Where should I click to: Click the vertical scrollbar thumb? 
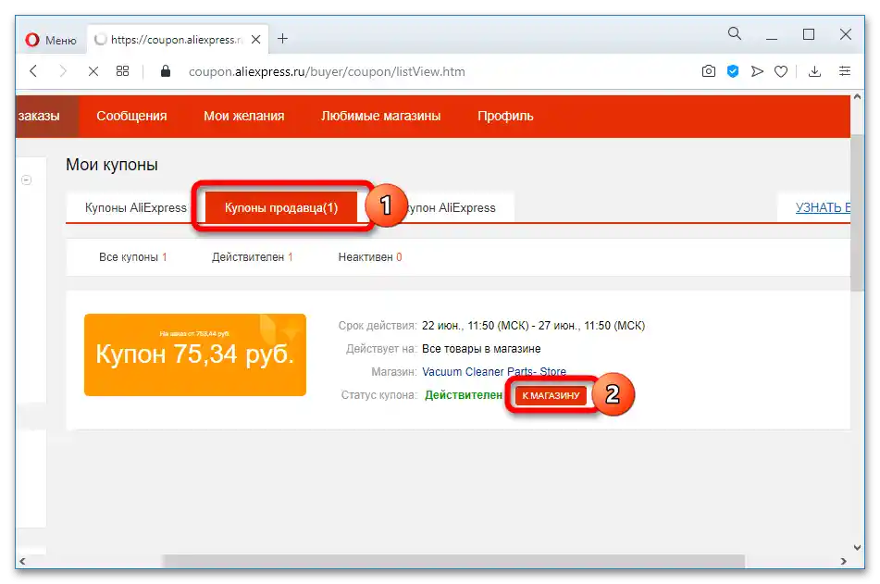pyautogui.click(x=857, y=214)
